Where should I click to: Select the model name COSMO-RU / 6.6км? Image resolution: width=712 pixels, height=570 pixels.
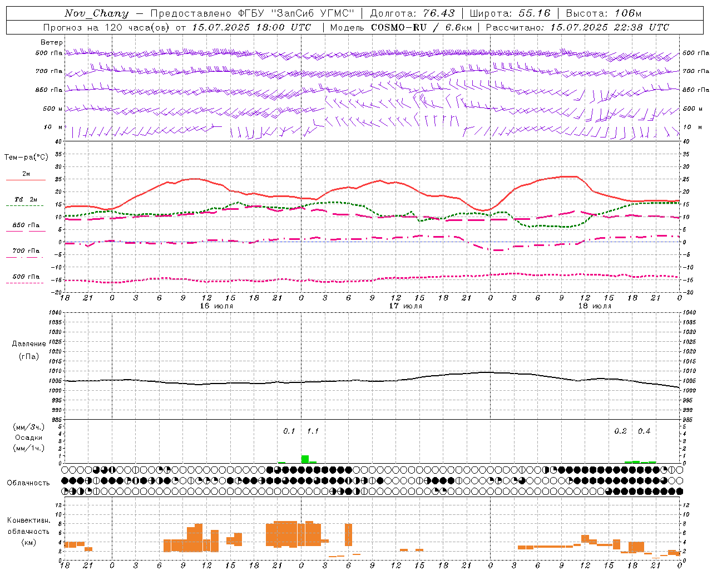tap(421, 27)
